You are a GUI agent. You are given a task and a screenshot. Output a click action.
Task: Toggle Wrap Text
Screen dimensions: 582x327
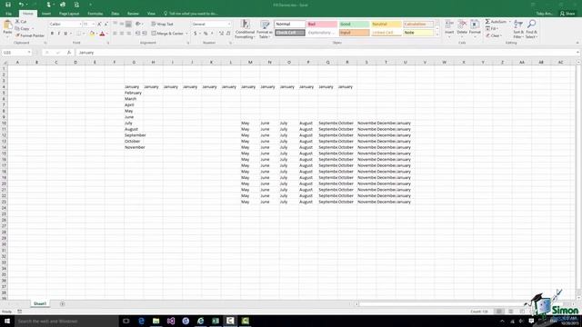point(163,25)
